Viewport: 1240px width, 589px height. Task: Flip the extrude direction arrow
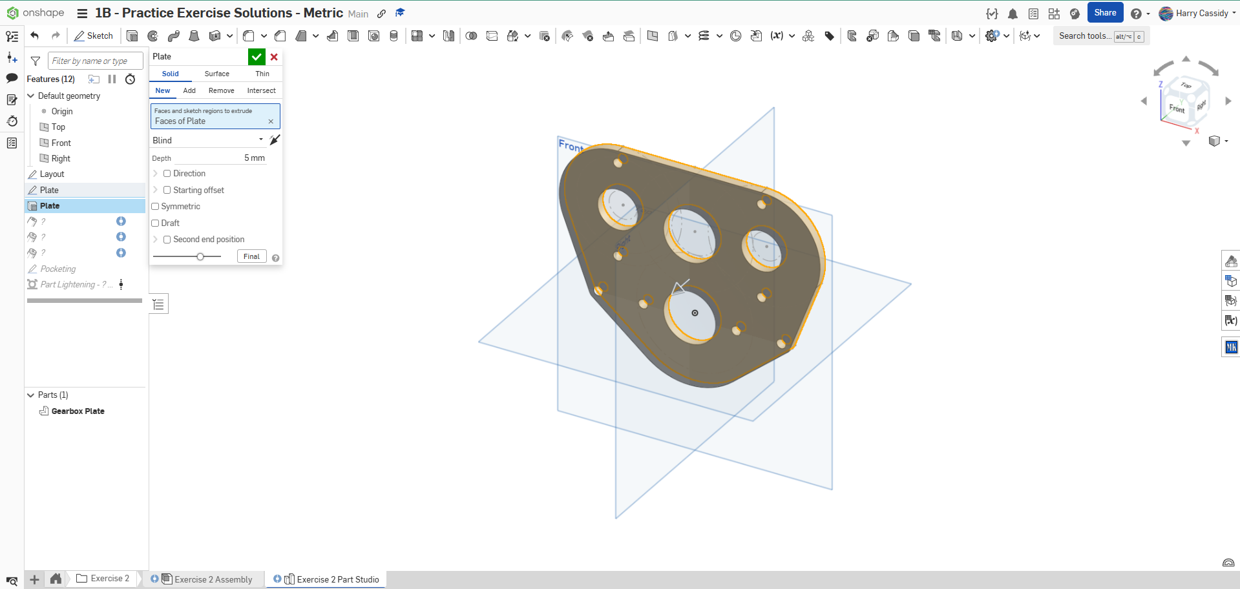tap(275, 140)
